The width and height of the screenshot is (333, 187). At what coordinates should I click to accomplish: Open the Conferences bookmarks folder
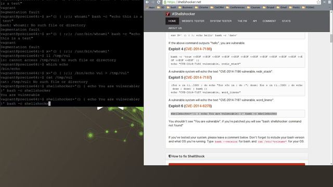click(235, 7)
